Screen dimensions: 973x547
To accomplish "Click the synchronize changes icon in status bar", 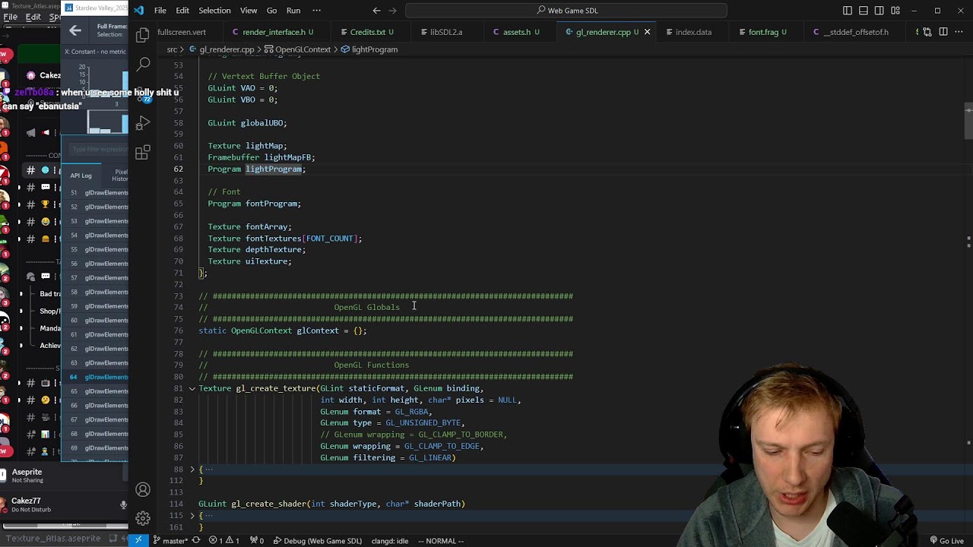I will point(195,541).
